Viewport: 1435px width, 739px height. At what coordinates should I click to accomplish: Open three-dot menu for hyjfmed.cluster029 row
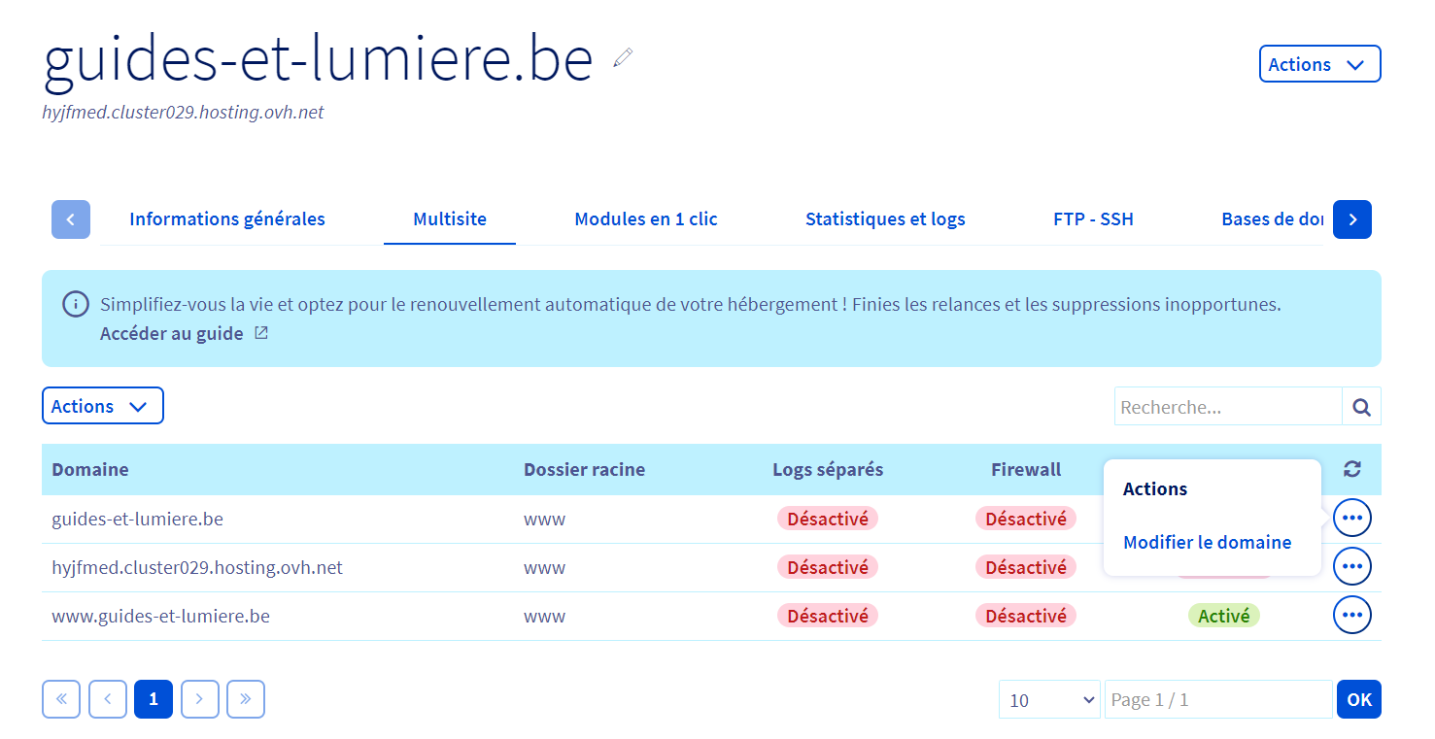(1351, 566)
